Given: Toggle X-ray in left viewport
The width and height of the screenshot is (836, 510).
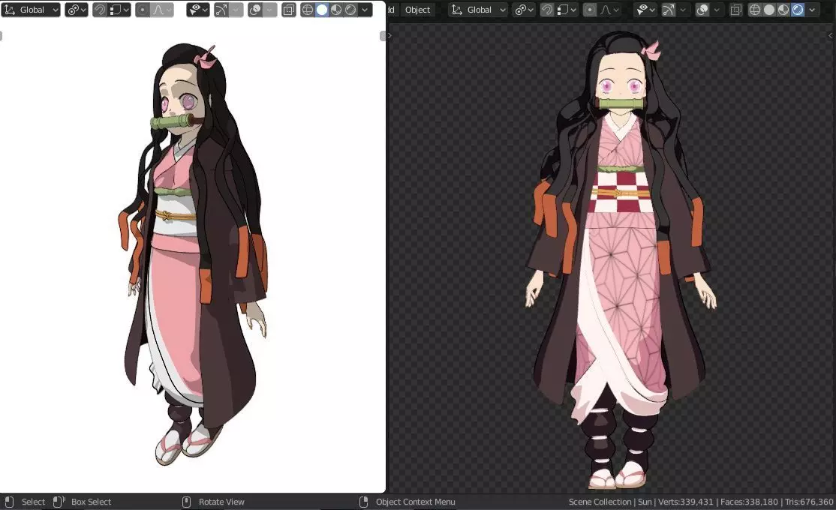Looking at the screenshot, I should tap(288, 10).
